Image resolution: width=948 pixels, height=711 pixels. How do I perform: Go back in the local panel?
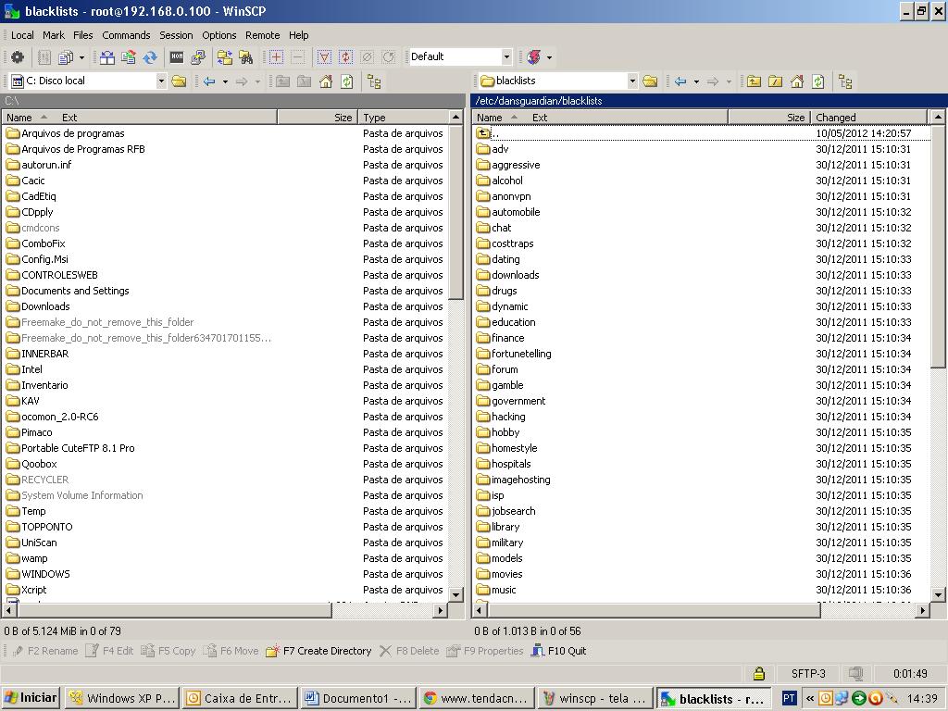pyautogui.click(x=209, y=81)
